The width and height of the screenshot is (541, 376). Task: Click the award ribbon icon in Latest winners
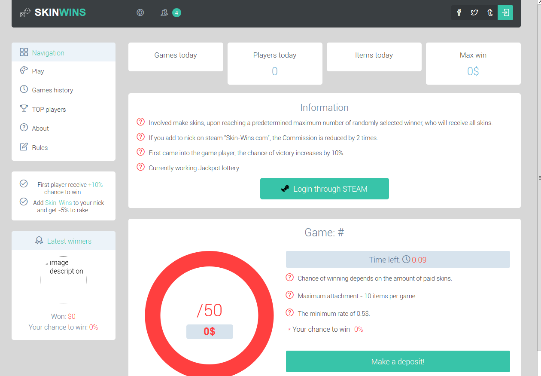pyautogui.click(x=39, y=241)
